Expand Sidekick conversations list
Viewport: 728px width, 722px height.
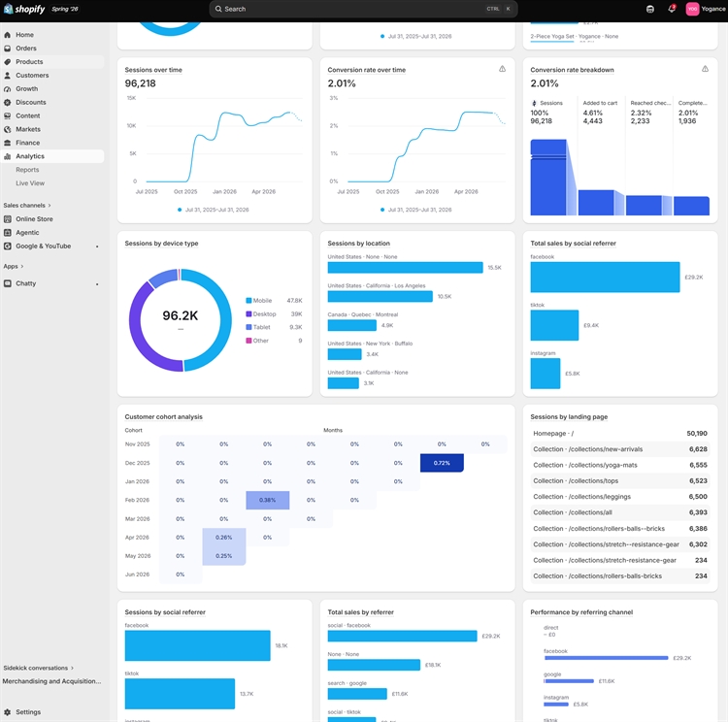pos(38,668)
